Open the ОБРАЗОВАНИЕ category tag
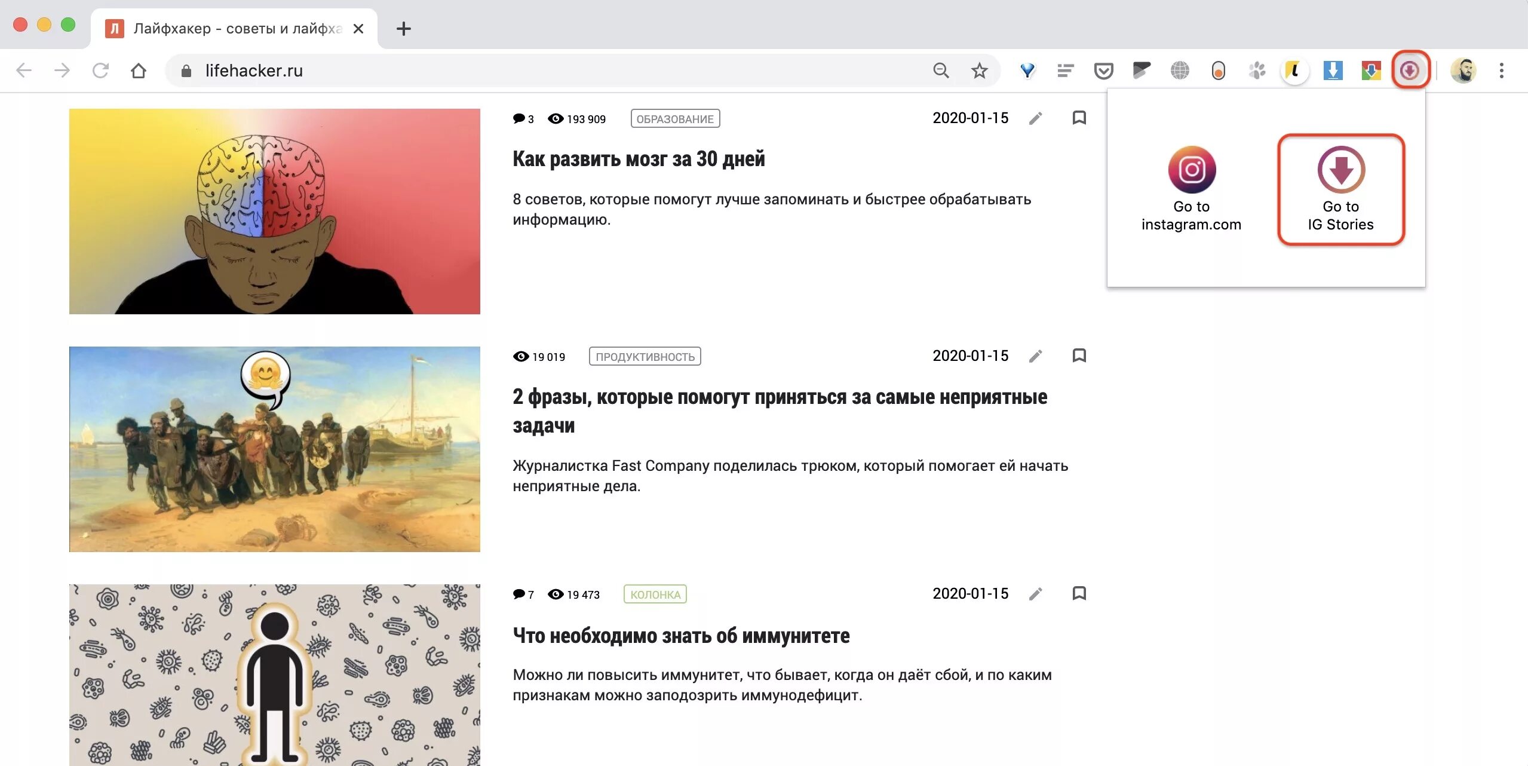 675,118
